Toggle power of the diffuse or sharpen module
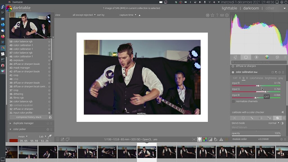This screenshot has height=162, width=288. [233, 66]
